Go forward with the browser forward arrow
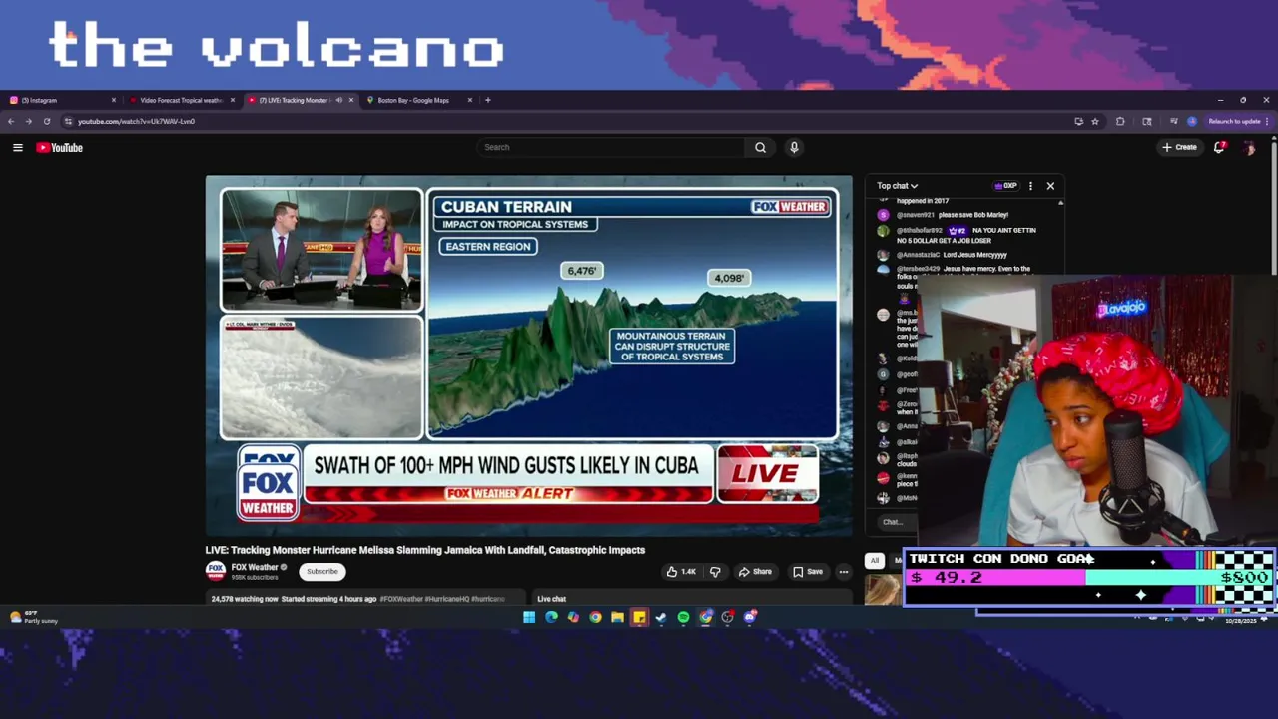 [29, 121]
